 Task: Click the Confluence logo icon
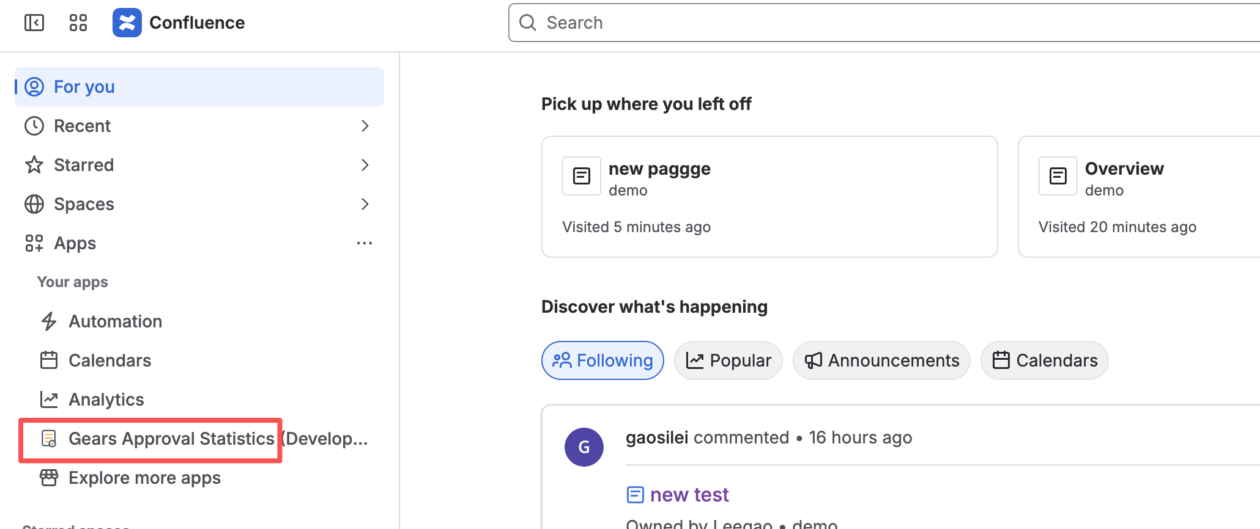(127, 23)
